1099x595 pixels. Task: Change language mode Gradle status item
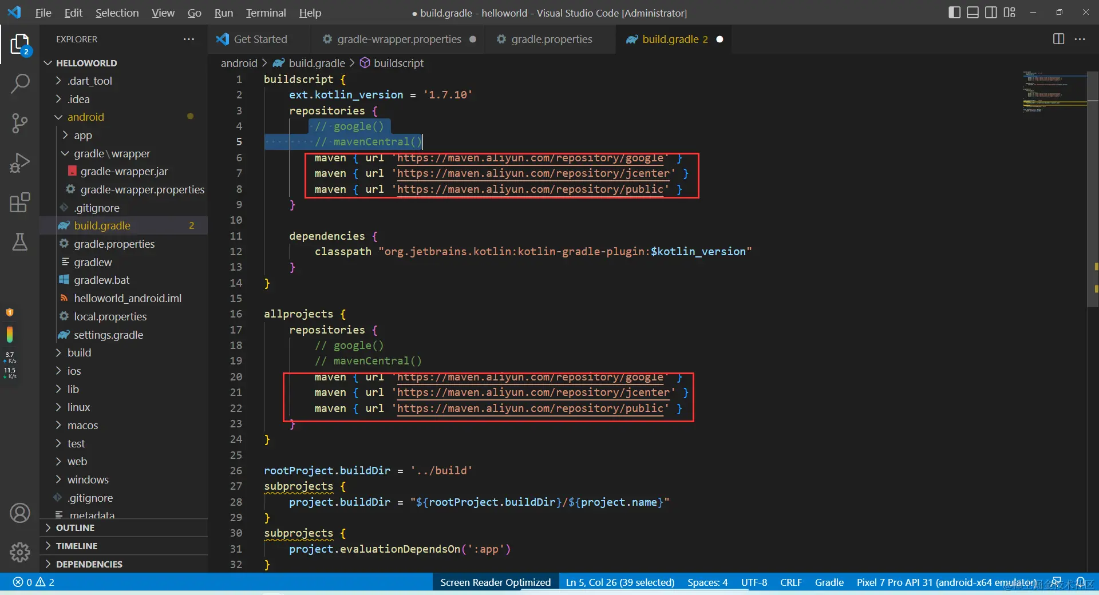pyautogui.click(x=829, y=582)
